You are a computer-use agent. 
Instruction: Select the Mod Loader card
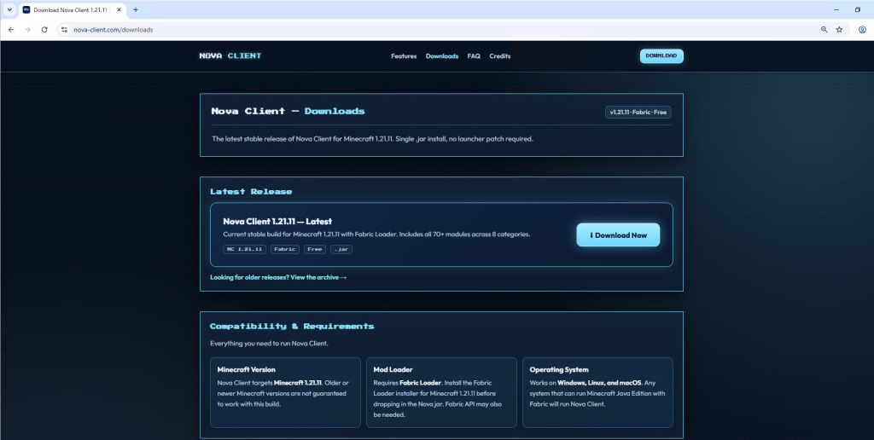pyautogui.click(x=441, y=392)
